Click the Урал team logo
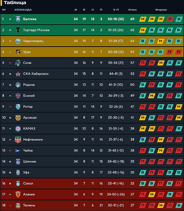 point(18,52)
